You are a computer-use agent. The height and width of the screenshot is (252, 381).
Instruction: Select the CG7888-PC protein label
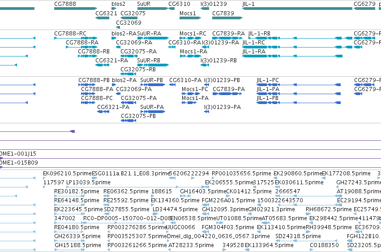[x=97, y=98]
